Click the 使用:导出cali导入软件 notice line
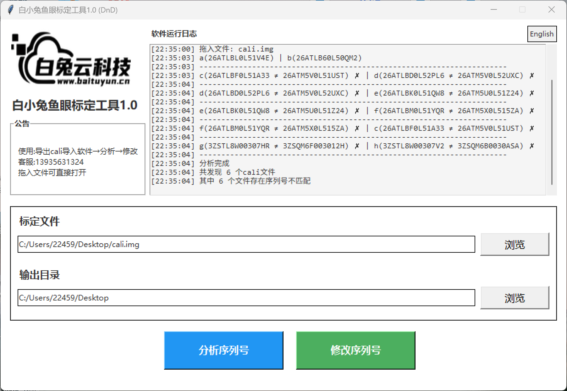This screenshot has width=567, height=391. tap(78, 151)
